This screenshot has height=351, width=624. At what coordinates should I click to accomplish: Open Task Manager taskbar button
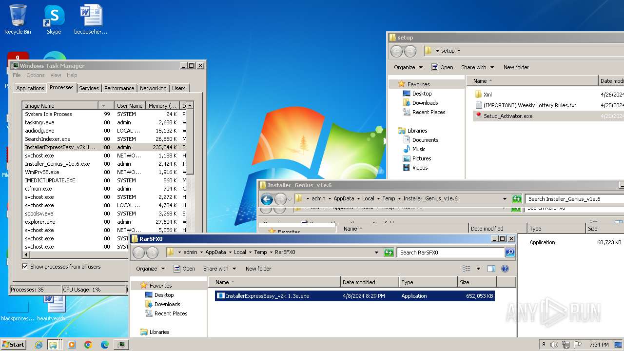pyautogui.click(x=121, y=345)
